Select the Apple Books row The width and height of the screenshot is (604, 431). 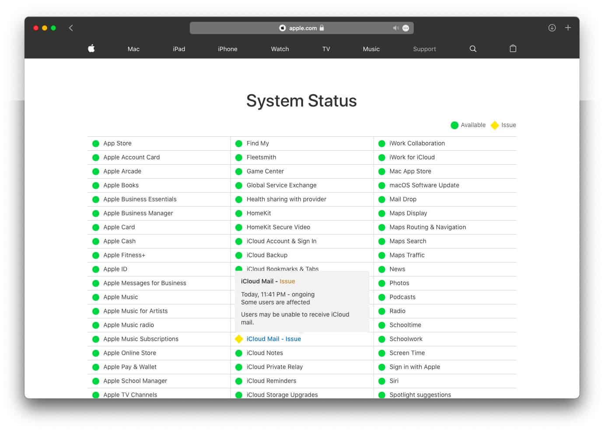point(159,185)
